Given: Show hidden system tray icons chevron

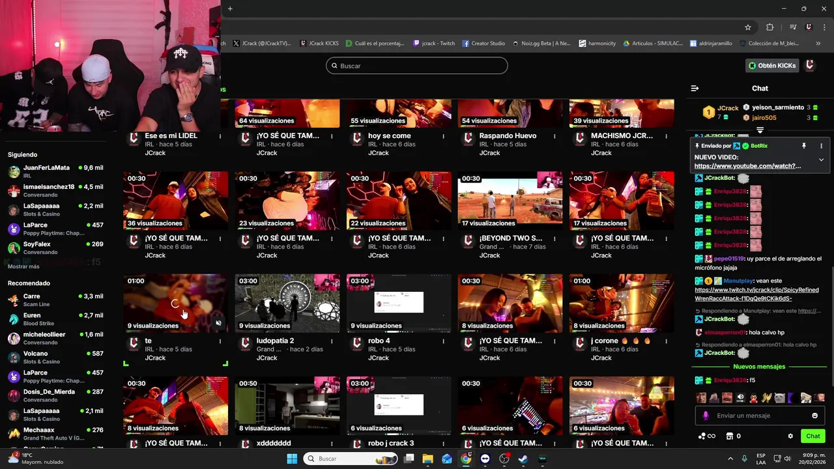Looking at the screenshot, I should tap(729, 459).
